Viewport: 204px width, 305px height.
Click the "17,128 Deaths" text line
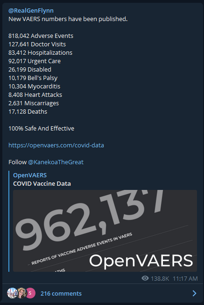coord(28,112)
